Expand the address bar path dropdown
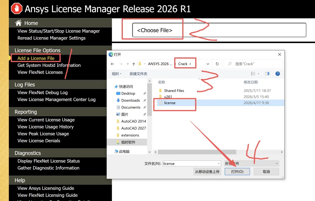Screen dimensions: 315x201 [208, 64]
